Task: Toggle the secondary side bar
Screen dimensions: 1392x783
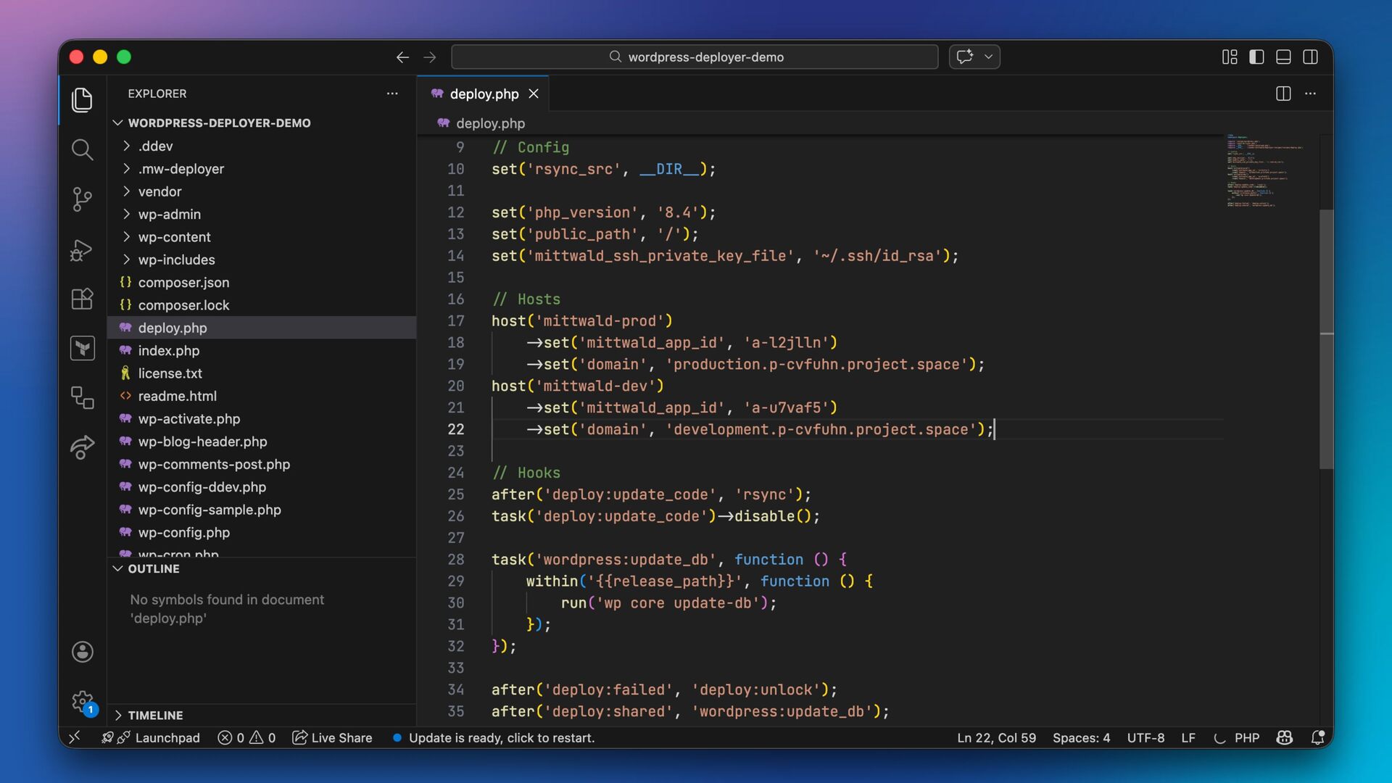Action: coord(1310,57)
